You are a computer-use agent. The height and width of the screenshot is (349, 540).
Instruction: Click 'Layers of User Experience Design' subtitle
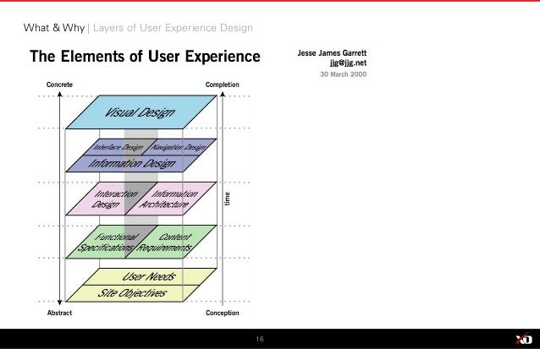click(x=173, y=28)
